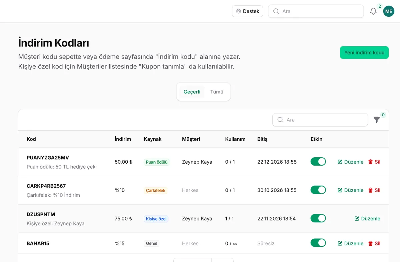
Task: Click the 75,00 ₺ discount value
Action: pyautogui.click(x=123, y=218)
